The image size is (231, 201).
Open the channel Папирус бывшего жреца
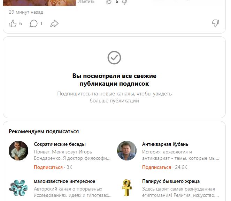pyautogui.click(x=171, y=181)
